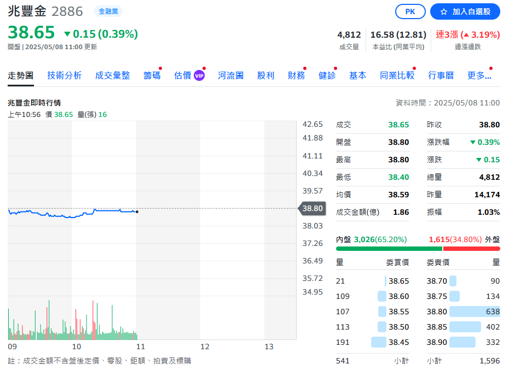This screenshot has height=370, width=509.
Task: Click the x-axis hour label 12
Action: [205, 347]
